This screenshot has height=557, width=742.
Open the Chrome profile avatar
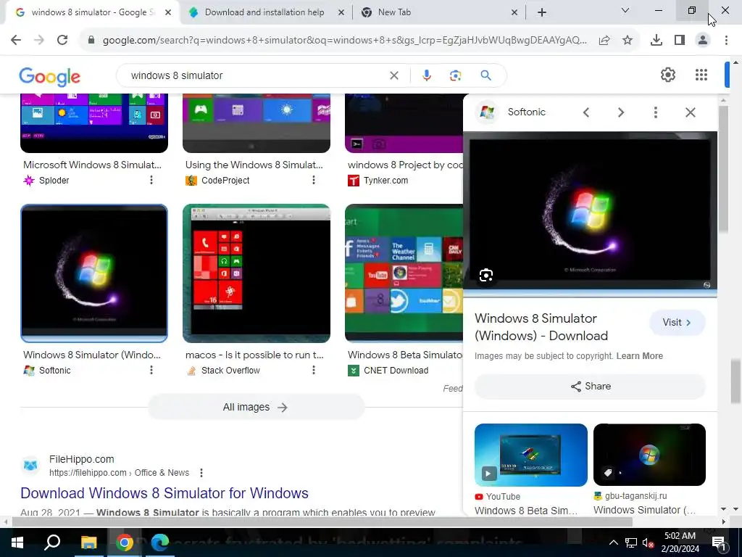[703, 41]
